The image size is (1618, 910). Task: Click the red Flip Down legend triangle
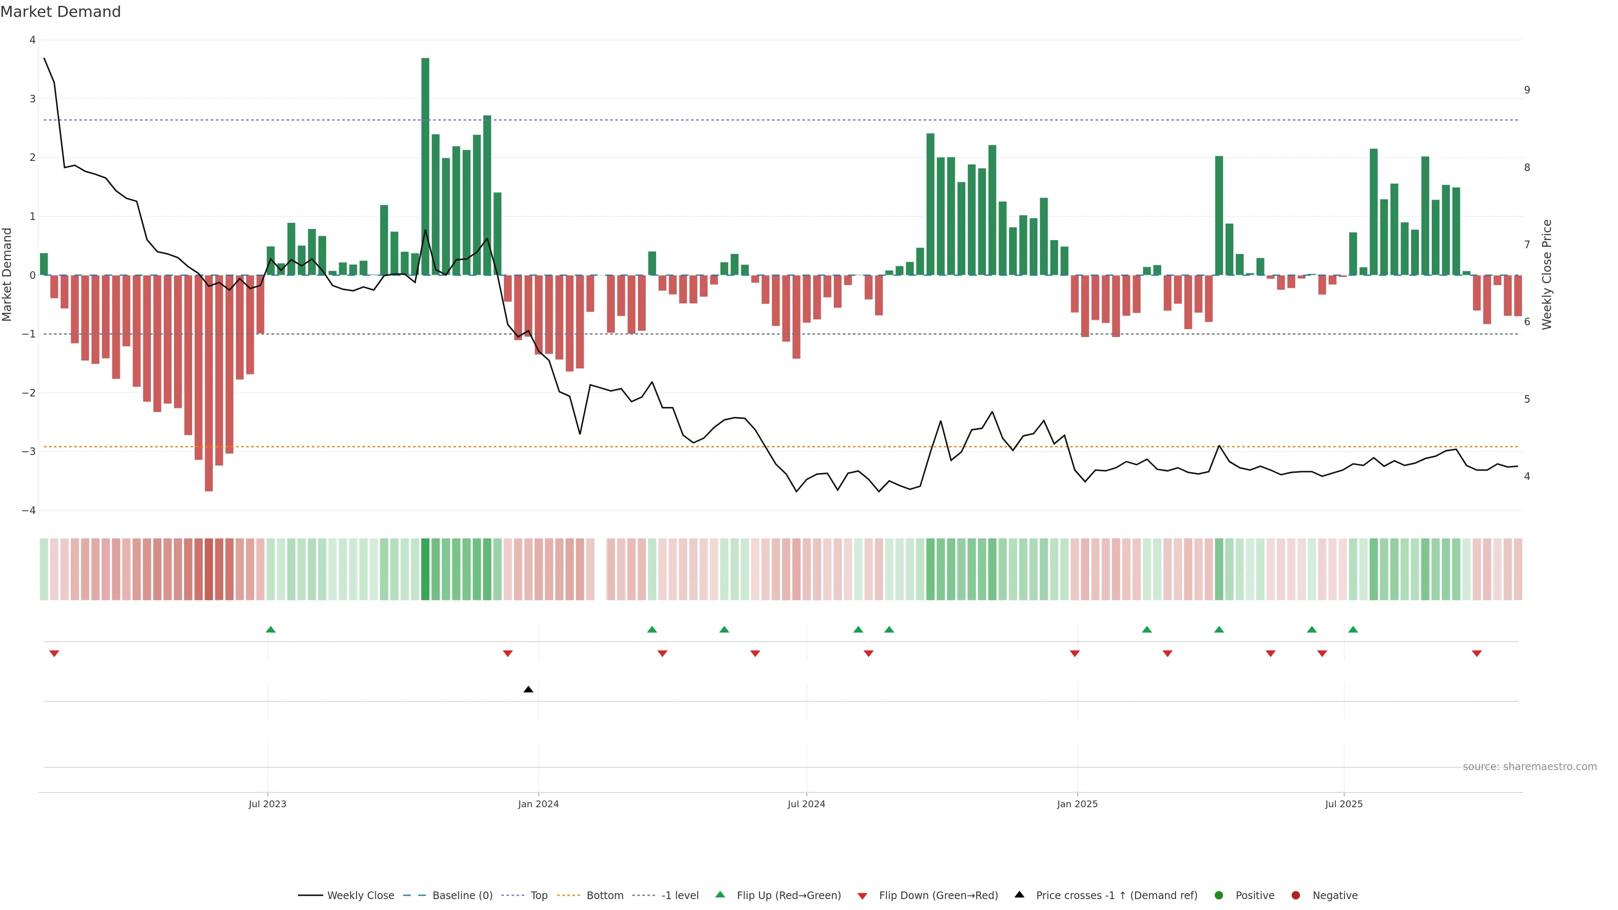point(863,896)
